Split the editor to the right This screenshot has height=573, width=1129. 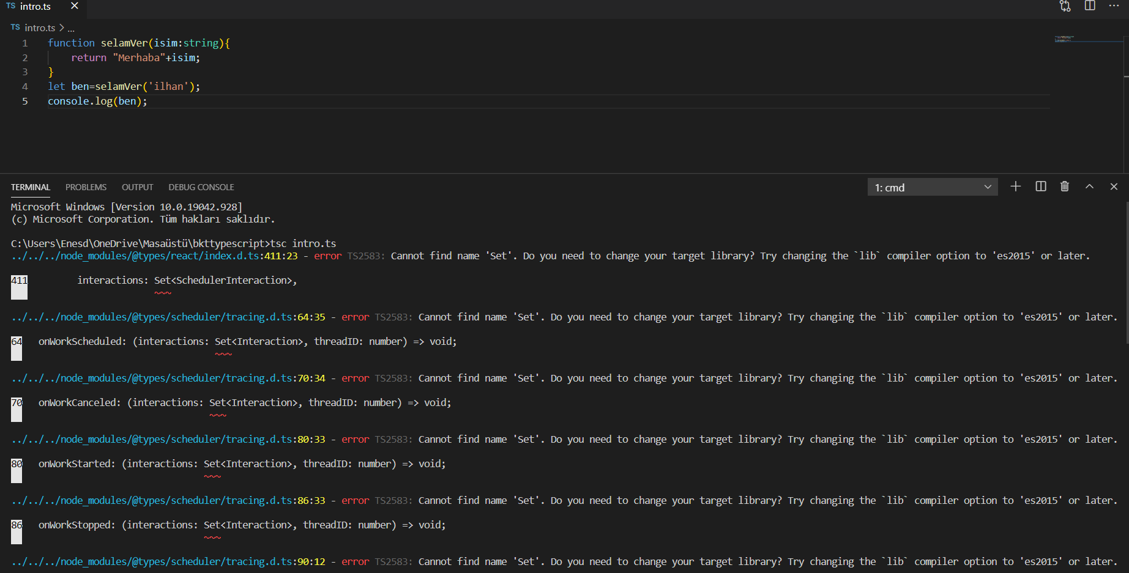1090,6
